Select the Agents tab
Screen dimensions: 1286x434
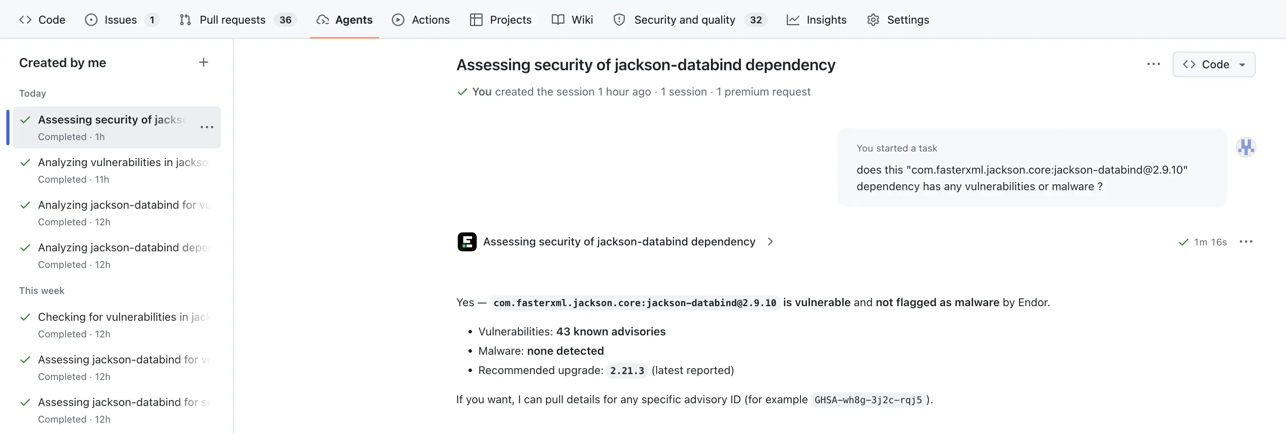tap(344, 19)
